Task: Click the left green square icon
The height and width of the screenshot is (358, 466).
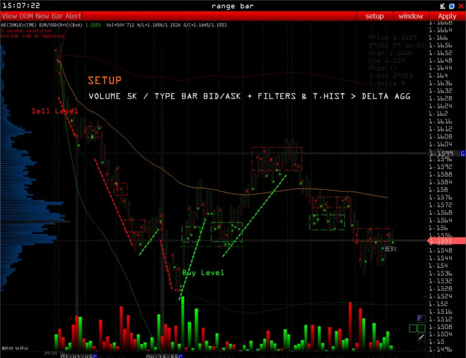Action: 413,328
